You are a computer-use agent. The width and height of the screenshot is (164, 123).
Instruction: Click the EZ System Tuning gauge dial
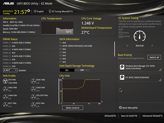(x=140, y=36)
